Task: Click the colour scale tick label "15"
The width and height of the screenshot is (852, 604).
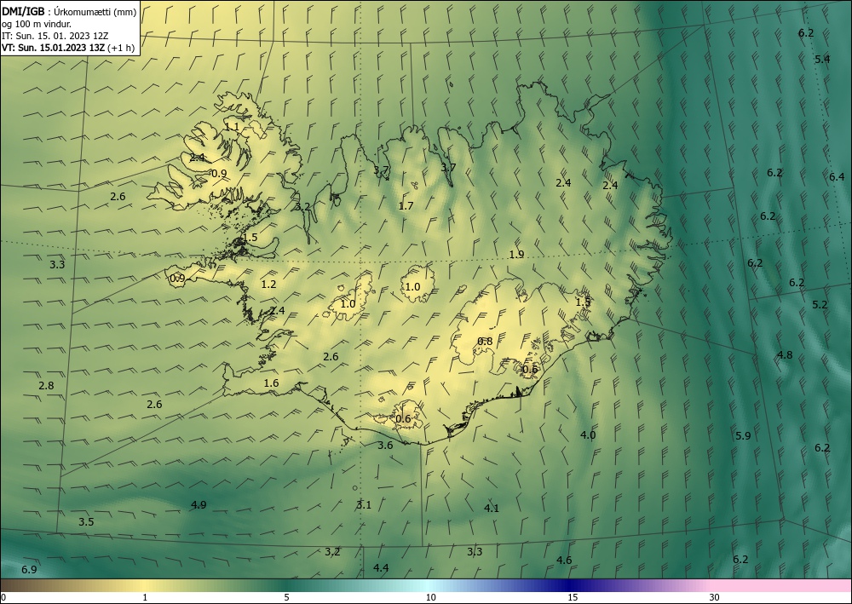Action: click(573, 597)
